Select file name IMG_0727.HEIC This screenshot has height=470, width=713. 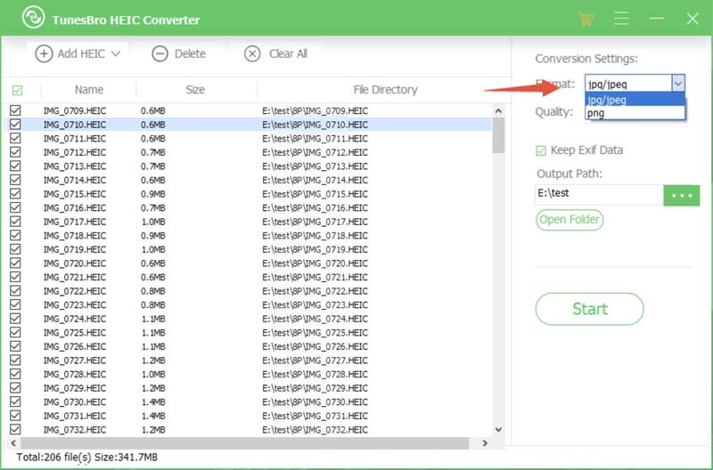(x=75, y=361)
